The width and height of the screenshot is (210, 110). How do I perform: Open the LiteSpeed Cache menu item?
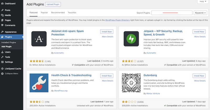coord(12,69)
